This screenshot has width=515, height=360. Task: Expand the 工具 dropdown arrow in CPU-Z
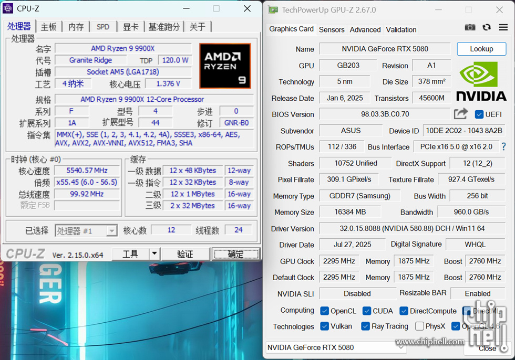(x=154, y=254)
